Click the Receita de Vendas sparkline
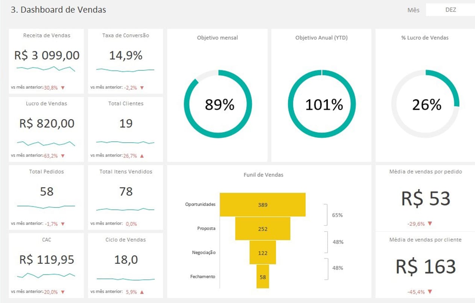This screenshot has height=303, width=475. click(46, 68)
